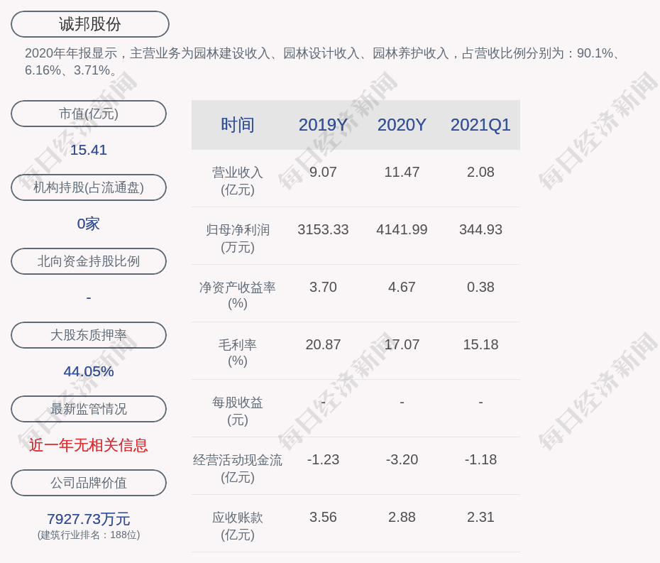This screenshot has width=660, height=563.
Task: Select the 经营活动现金流(亿元) row label
Action: [x=237, y=468]
